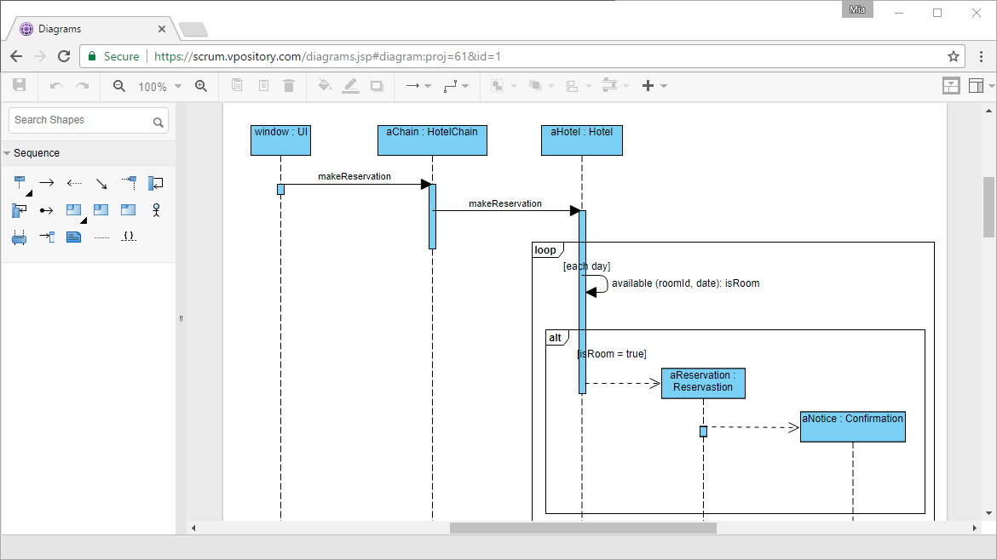997x560 pixels.
Task: Select the 'aNotice : Confirmation' box
Action: [853, 426]
